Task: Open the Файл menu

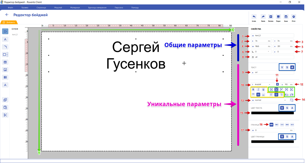Action: pyautogui.click(x=10, y=8)
